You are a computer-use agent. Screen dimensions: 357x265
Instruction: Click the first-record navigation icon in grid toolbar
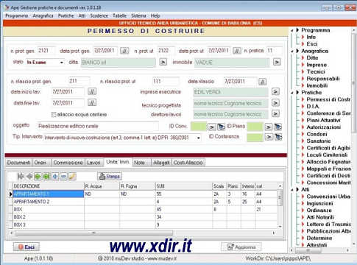tap(21, 176)
